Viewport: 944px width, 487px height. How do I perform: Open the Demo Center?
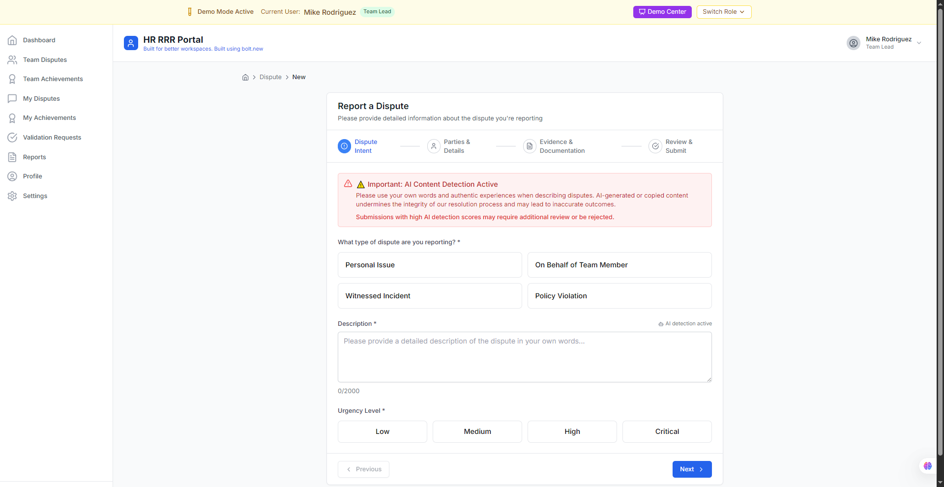(x=662, y=12)
